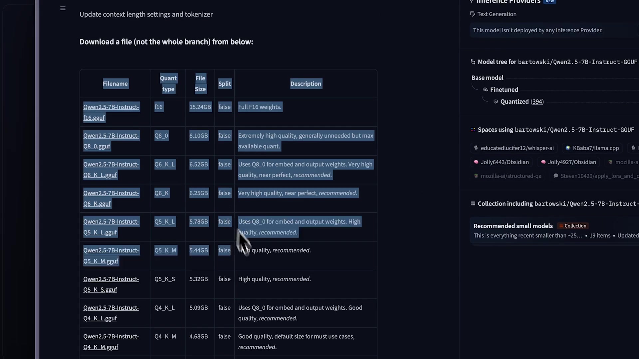Click the 'Base model' label in model tree
This screenshot has width=639, height=359.
coord(487,78)
